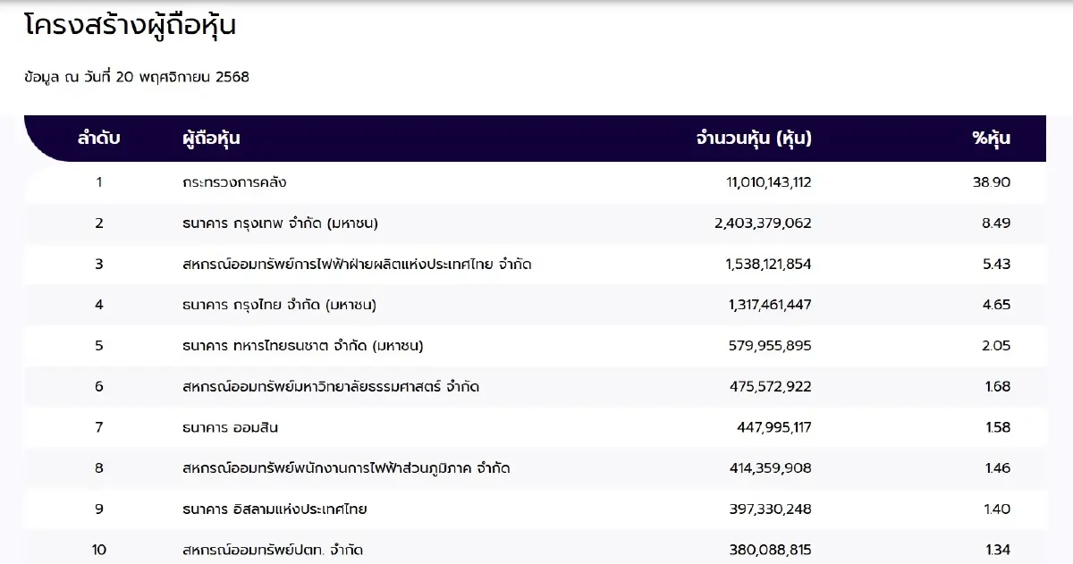Image resolution: width=1073 pixels, height=564 pixels.
Task: Click ธนาคาร กรุงเทพ จำกัด (มหาชน) row name
Action: click(x=280, y=223)
